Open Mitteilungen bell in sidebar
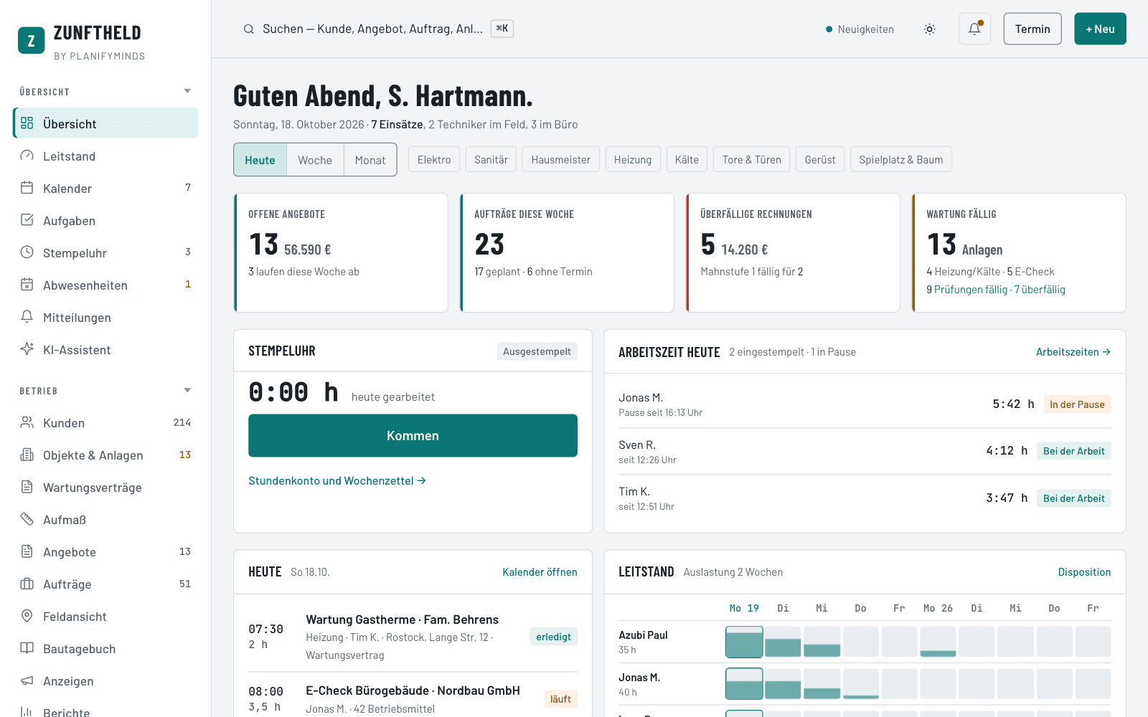This screenshot has height=717, width=1148. pyautogui.click(x=105, y=318)
